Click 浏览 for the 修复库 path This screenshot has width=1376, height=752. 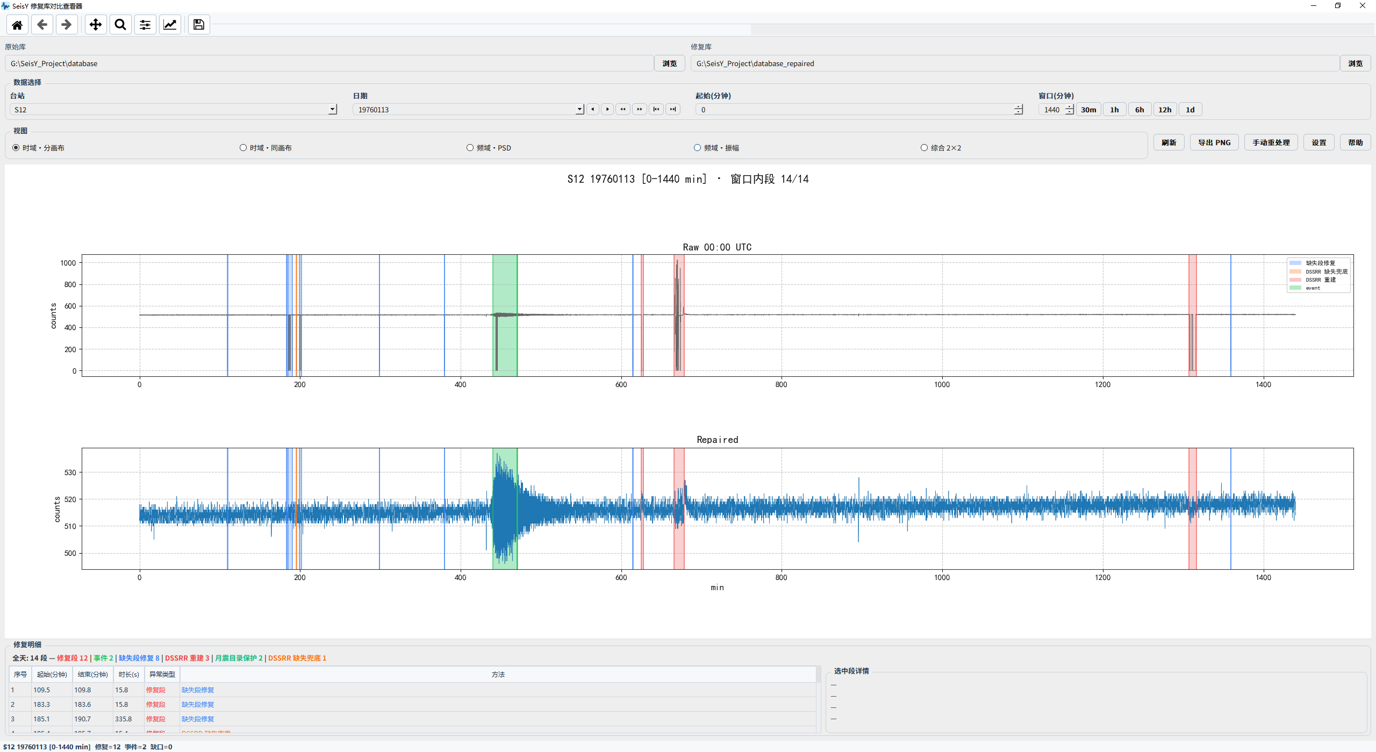tap(1355, 63)
